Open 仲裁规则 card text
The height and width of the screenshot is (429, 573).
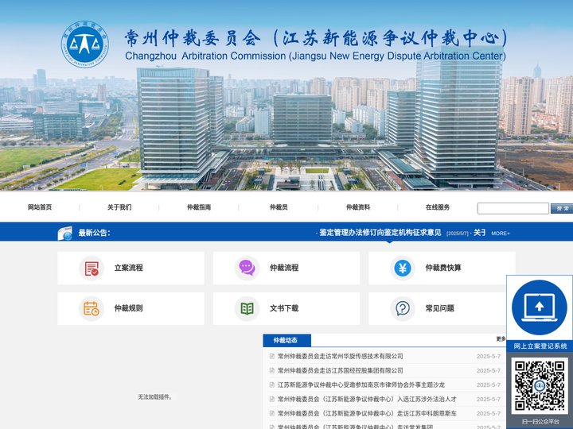point(128,308)
